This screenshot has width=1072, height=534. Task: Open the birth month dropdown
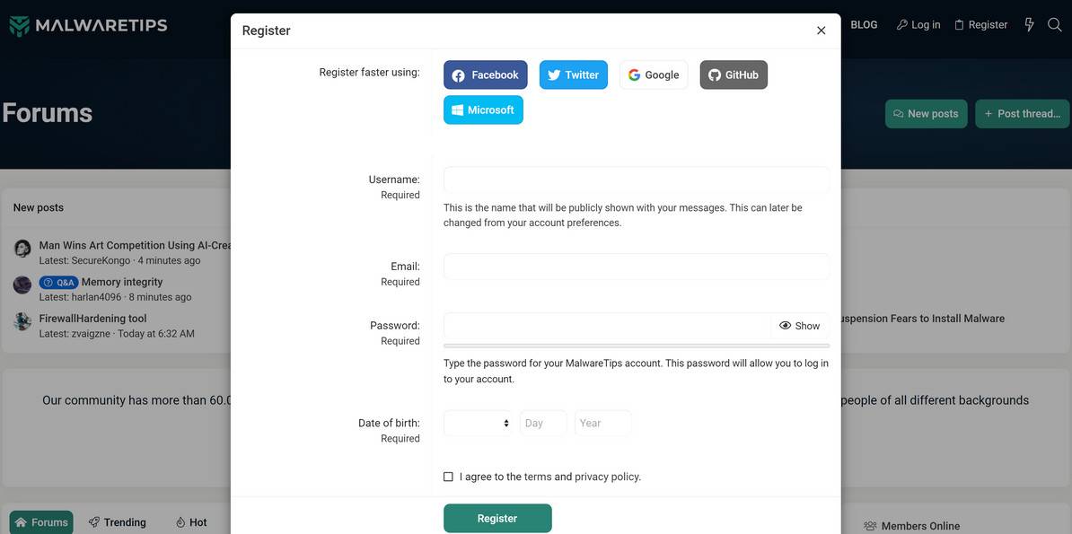[479, 424]
